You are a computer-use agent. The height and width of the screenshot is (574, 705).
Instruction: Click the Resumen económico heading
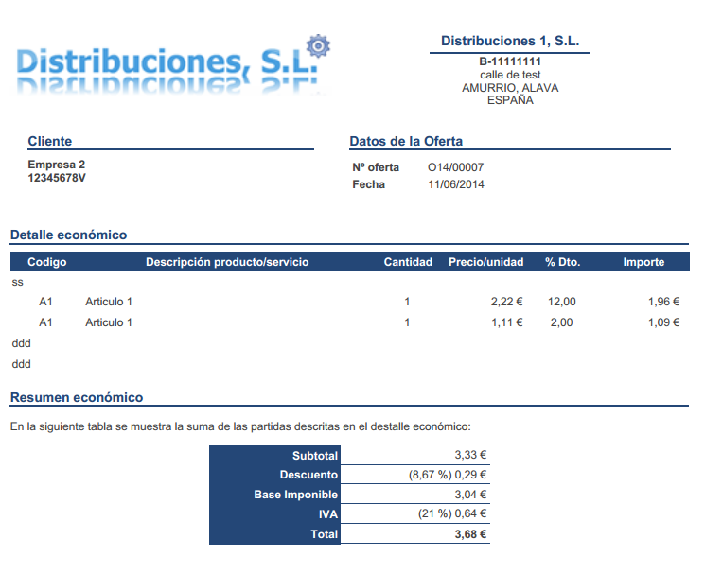(77, 397)
